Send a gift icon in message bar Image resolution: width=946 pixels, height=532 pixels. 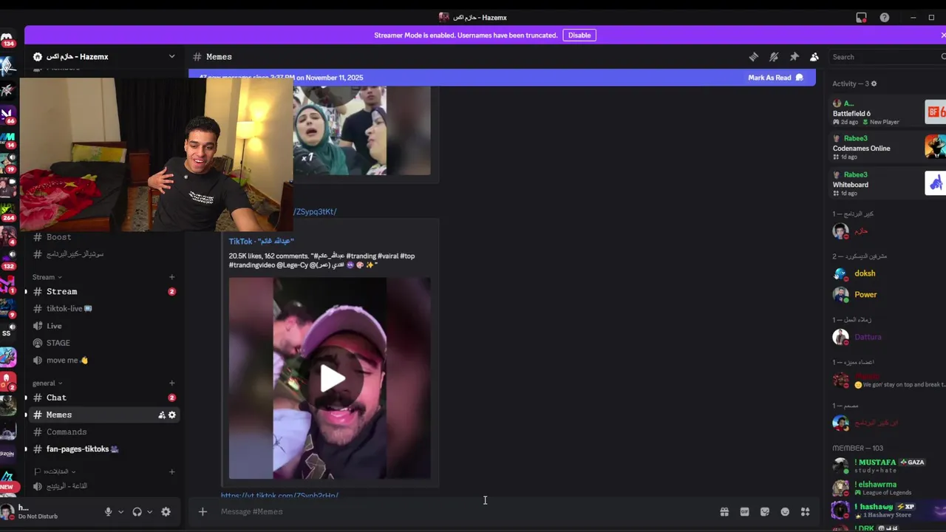pyautogui.click(x=724, y=511)
